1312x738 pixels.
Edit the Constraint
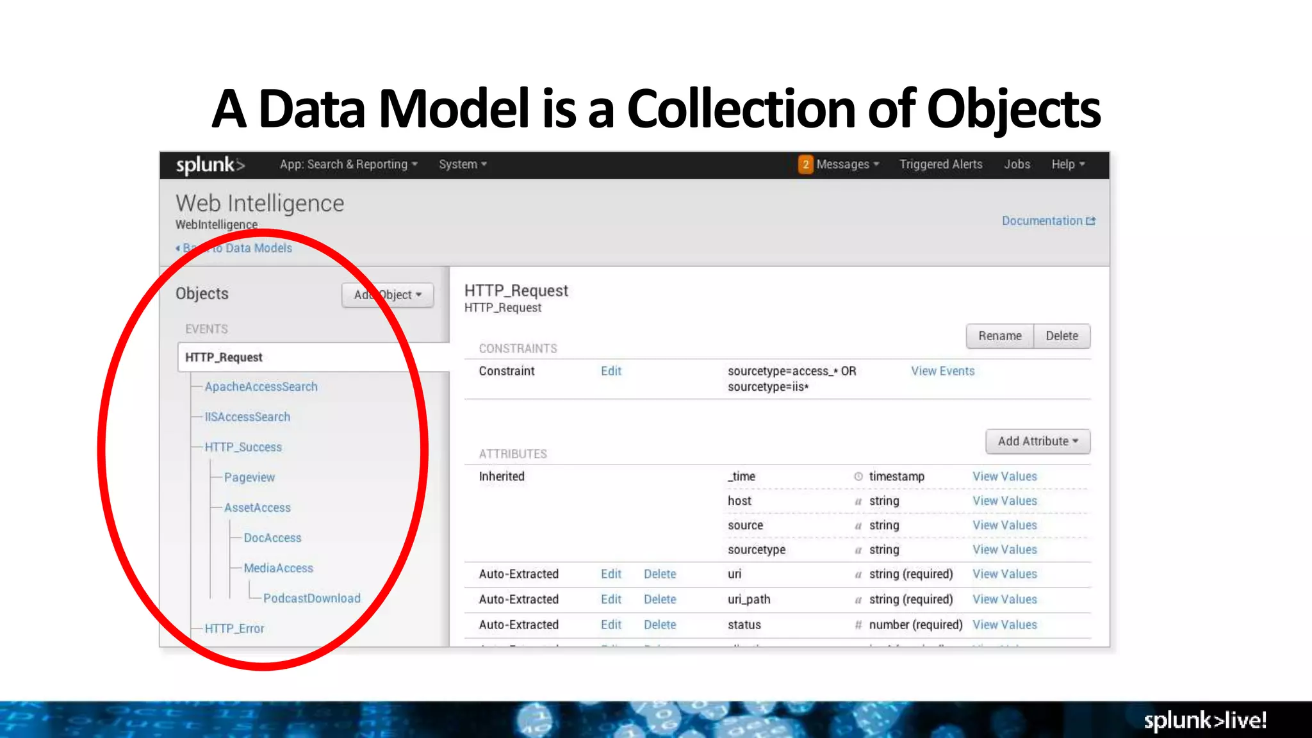coord(611,372)
